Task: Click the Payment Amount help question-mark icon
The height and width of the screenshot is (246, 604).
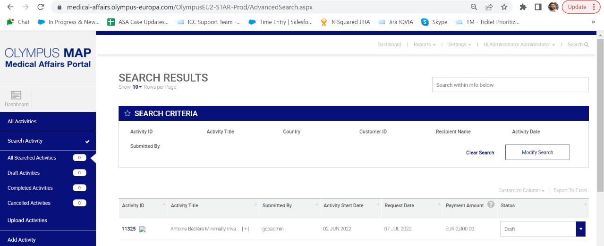Action: click(x=491, y=204)
